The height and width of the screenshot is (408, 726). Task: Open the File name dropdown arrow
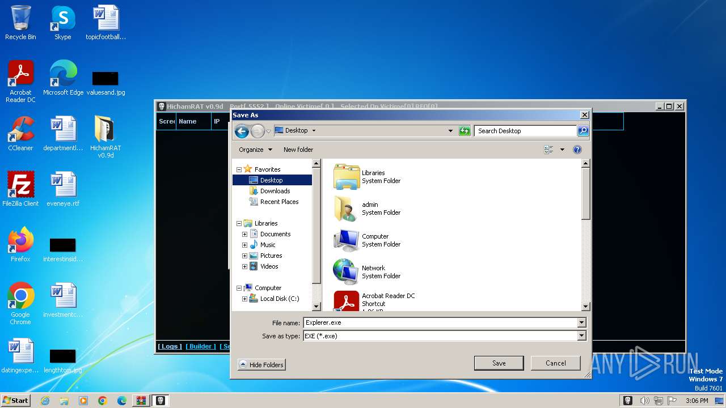click(x=581, y=322)
